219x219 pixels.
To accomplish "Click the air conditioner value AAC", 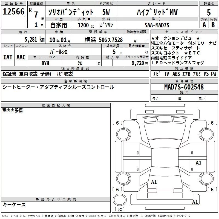I will tap(21, 57).
